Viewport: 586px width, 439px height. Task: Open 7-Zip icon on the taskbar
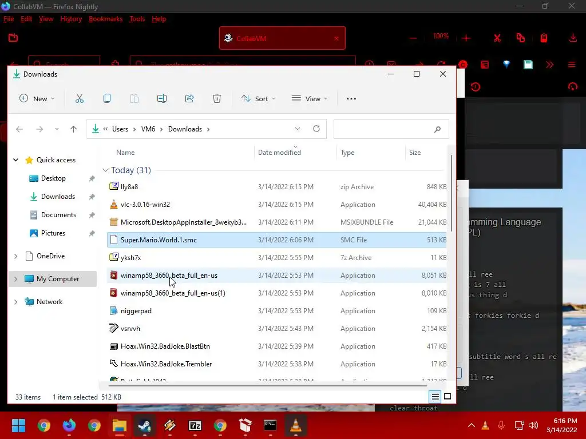coord(195,425)
